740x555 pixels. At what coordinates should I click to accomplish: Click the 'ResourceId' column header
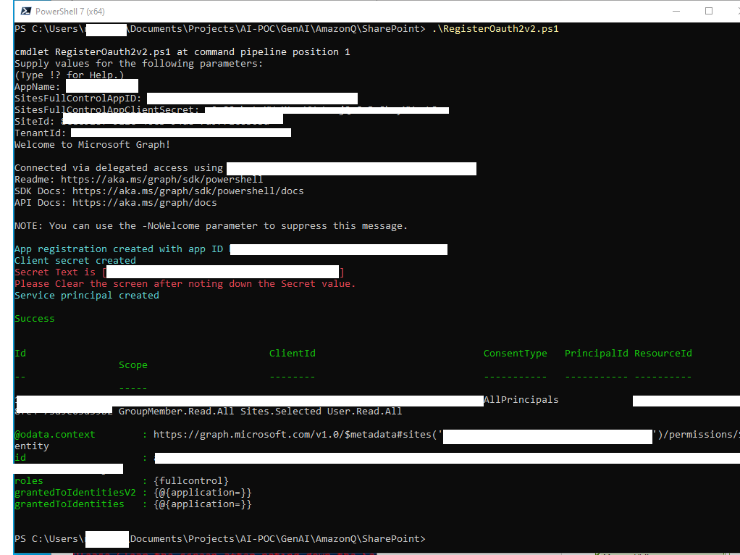(x=663, y=354)
